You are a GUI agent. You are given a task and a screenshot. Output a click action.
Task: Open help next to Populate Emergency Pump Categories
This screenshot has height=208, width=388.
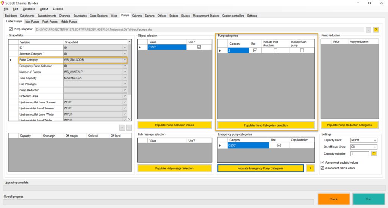click(x=310, y=168)
